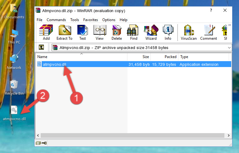Sort by the Packed column header

164,57
